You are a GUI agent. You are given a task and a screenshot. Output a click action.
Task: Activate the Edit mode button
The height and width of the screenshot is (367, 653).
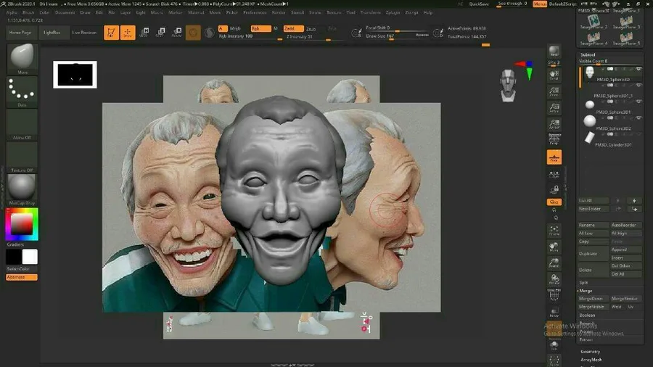pos(111,33)
